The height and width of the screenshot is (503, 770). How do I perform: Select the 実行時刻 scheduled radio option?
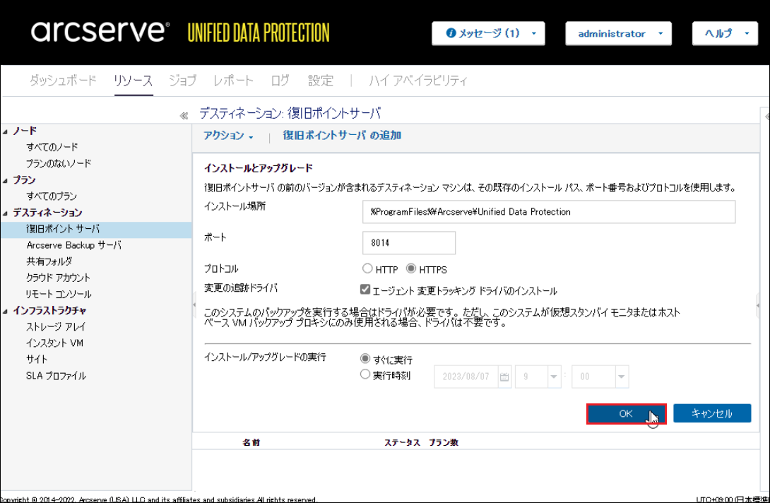(x=365, y=374)
